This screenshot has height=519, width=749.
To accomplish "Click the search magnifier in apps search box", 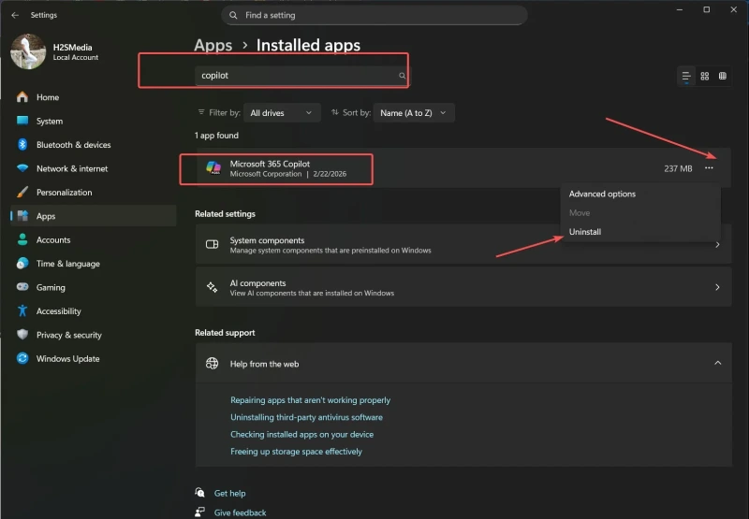I will coord(403,76).
